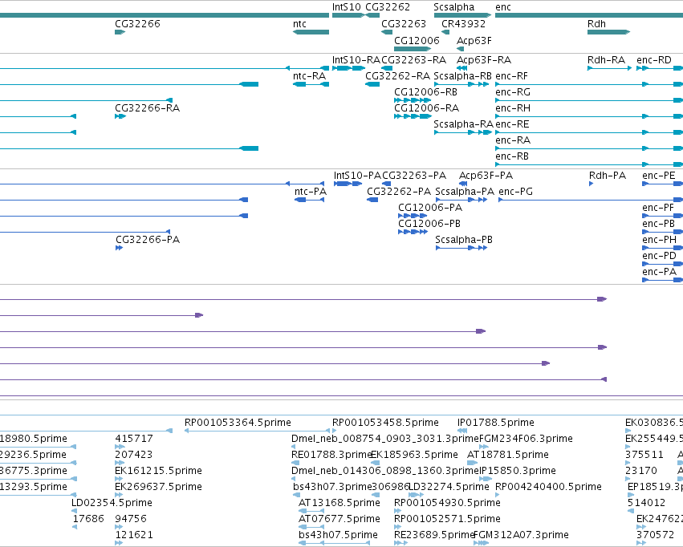Screen dimensions: 683x547
Task: Select the IP01788.5prime EST label
Action: pos(495,423)
